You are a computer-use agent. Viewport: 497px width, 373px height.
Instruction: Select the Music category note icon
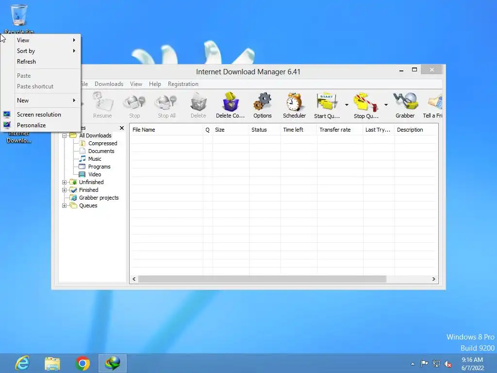point(83,159)
